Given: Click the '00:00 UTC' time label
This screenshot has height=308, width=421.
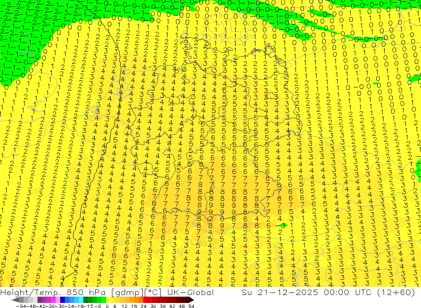Looking at the screenshot, I should pos(349,292).
